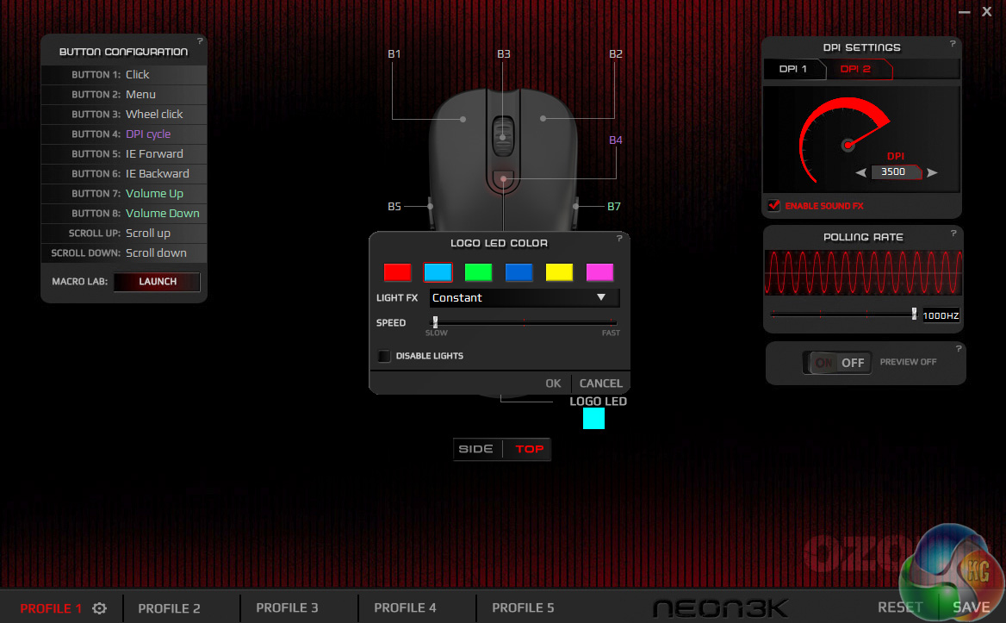Switch to TOP mouse view
Image resolution: width=1006 pixels, height=623 pixels.
(530, 449)
